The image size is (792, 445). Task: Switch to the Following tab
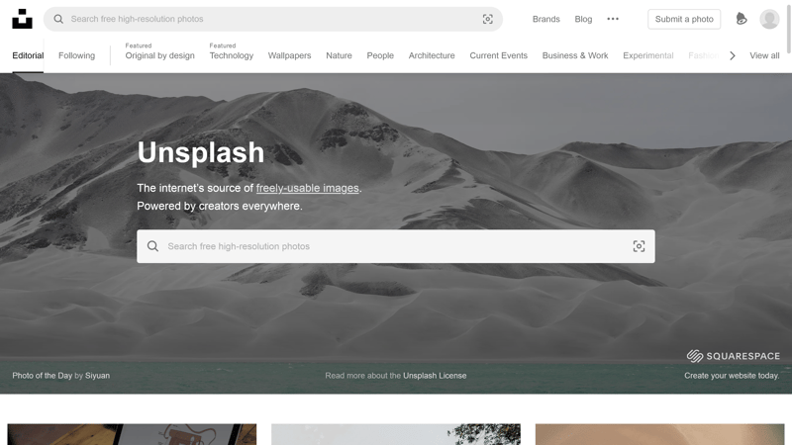coord(77,55)
